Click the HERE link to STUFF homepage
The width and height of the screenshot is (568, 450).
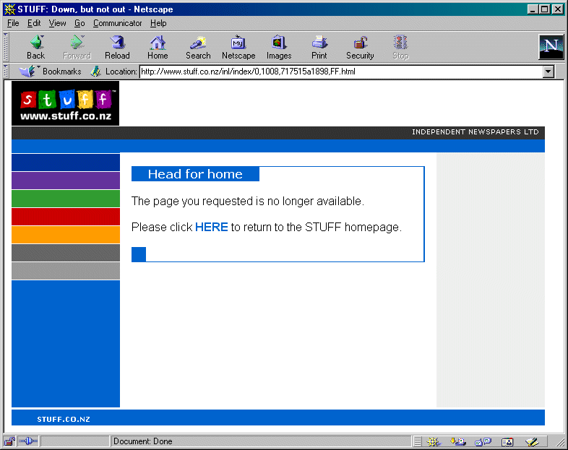(211, 227)
